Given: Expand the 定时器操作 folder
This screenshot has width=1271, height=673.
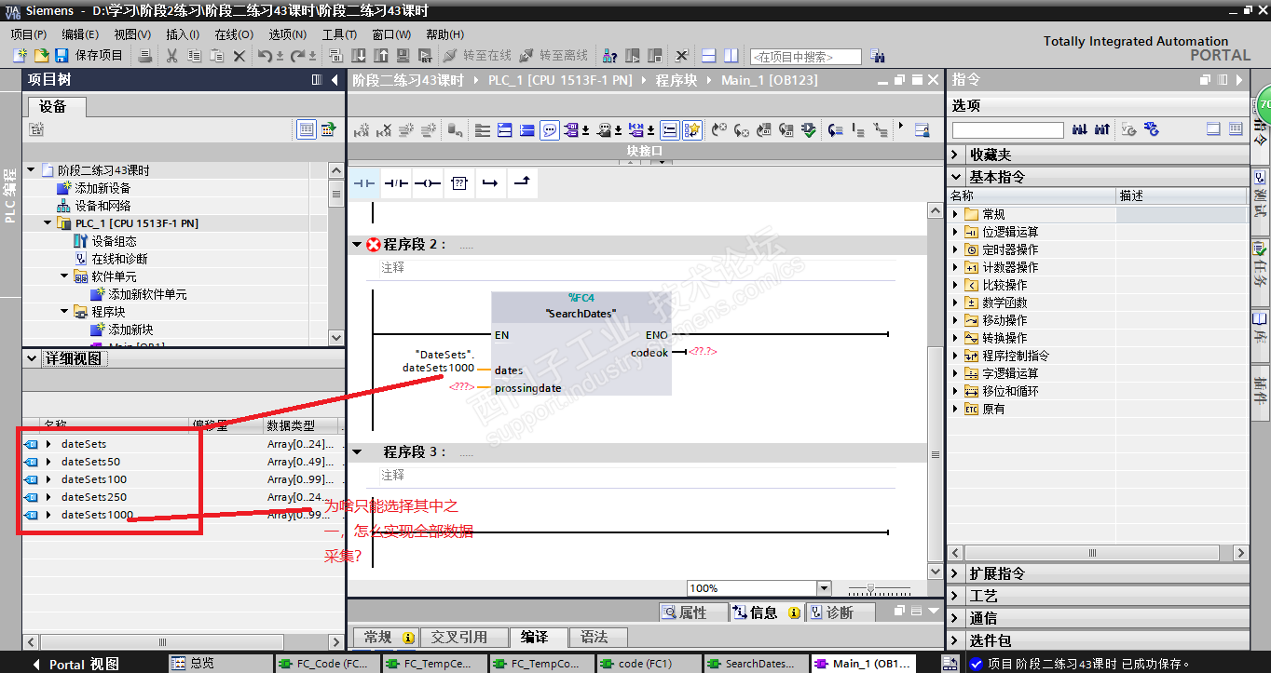Looking at the screenshot, I should point(955,249).
